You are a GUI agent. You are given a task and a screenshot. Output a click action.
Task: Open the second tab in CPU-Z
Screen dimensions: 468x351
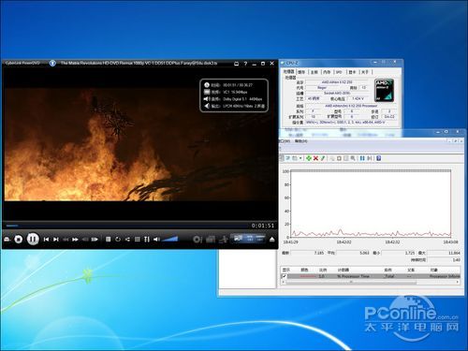click(301, 72)
